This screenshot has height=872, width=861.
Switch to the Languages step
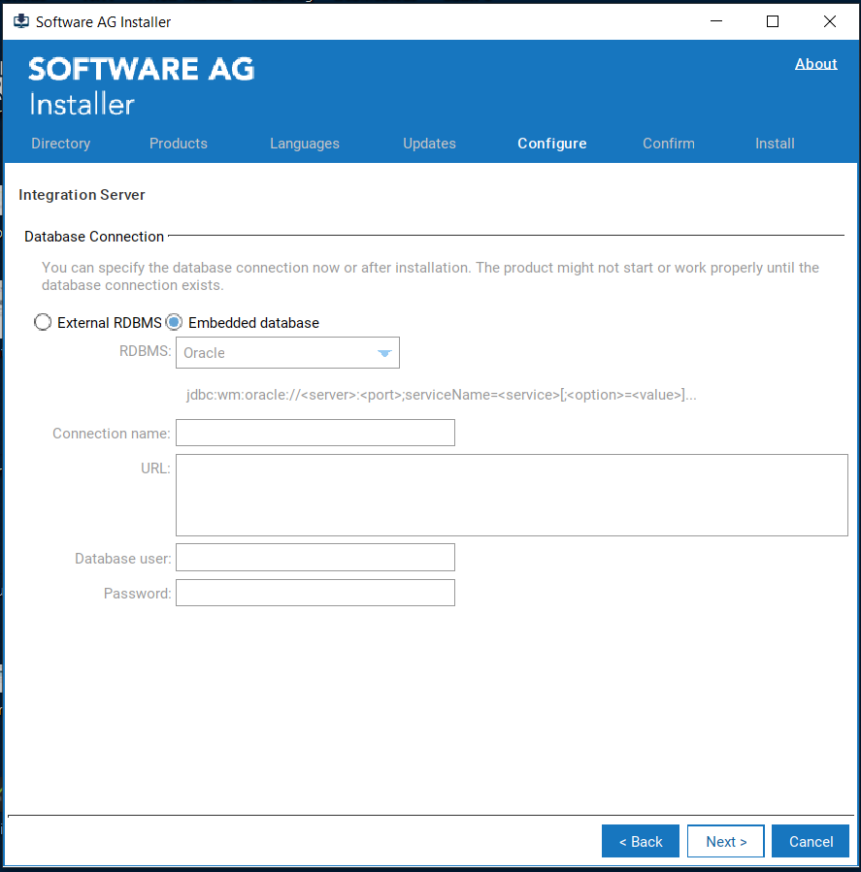(304, 143)
